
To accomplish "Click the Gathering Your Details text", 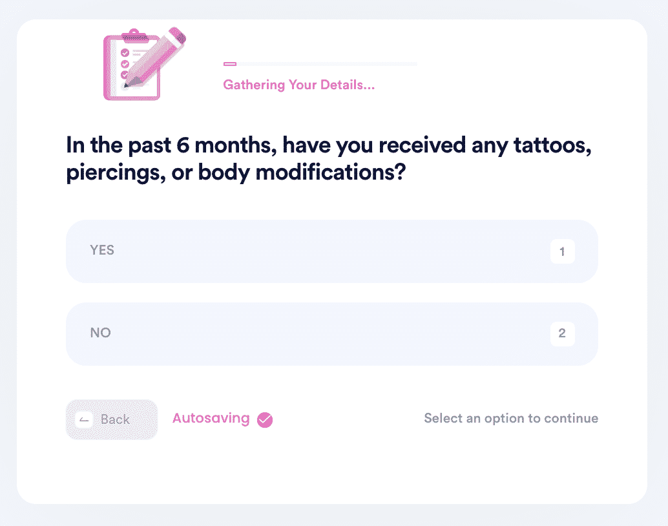I will (x=298, y=85).
